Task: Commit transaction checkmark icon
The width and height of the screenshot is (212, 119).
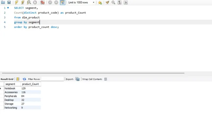Action: tap(50, 2)
